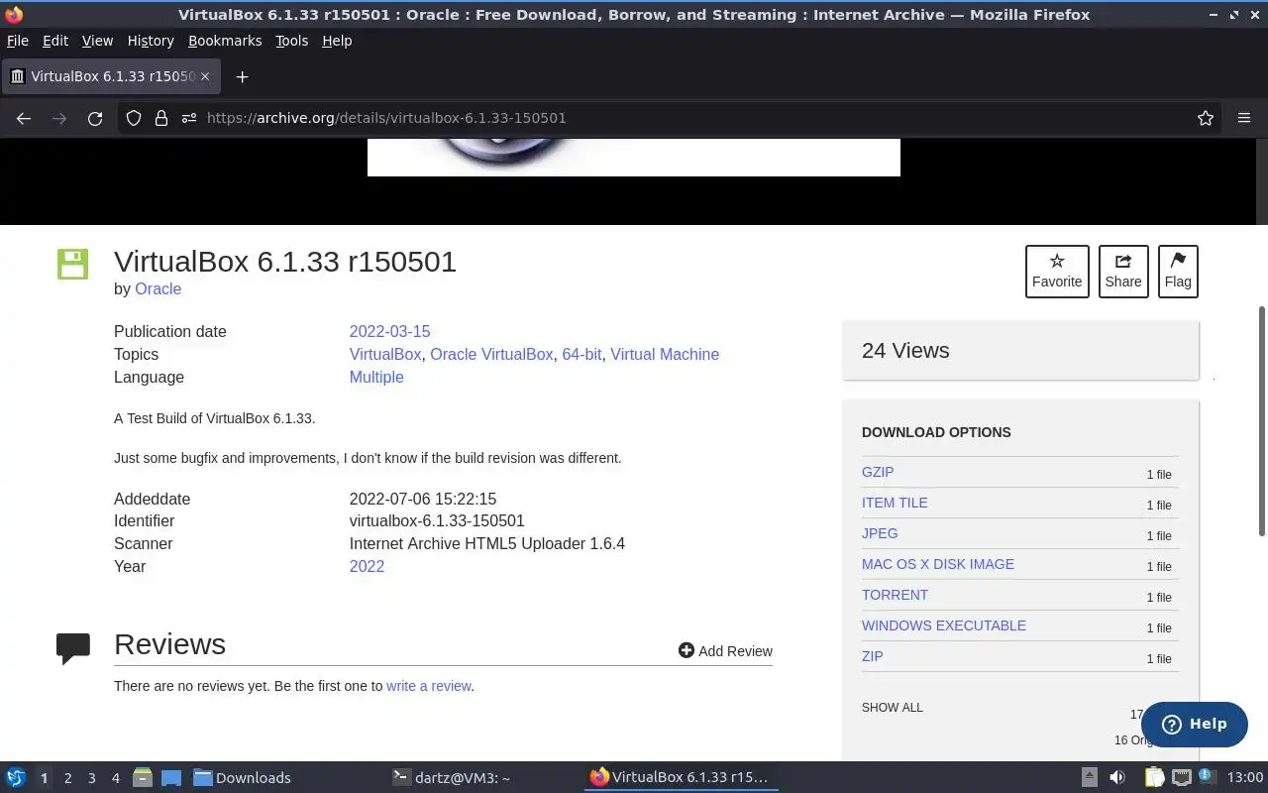Download the WINDOWS EXECUTABLE option
The height and width of the screenshot is (793, 1268).
[x=944, y=625]
